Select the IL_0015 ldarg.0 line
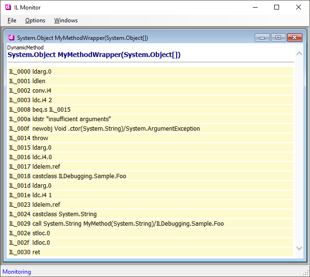This screenshot has width=310, height=277. (x=151, y=147)
